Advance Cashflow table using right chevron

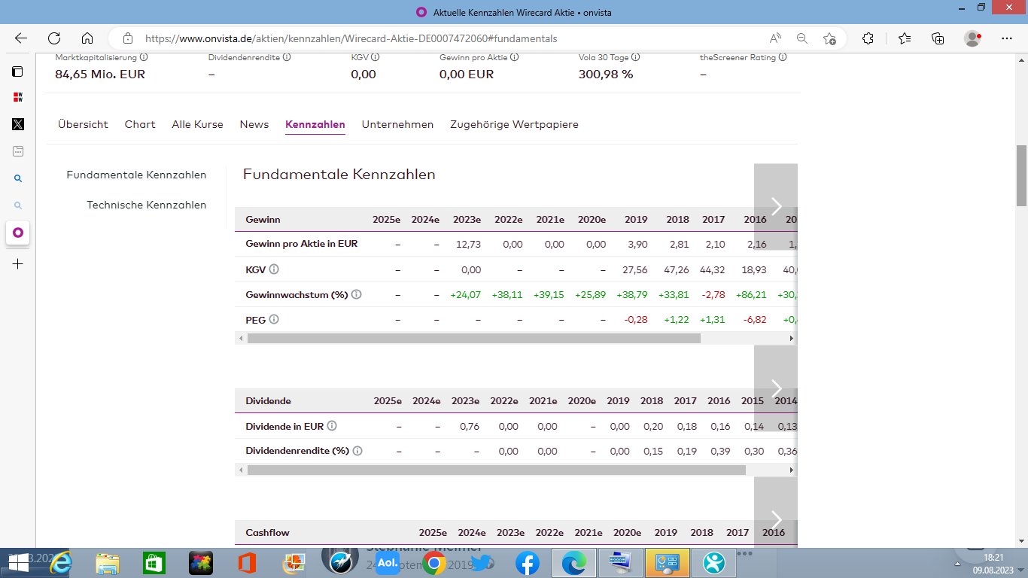click(x=776, y=519)
